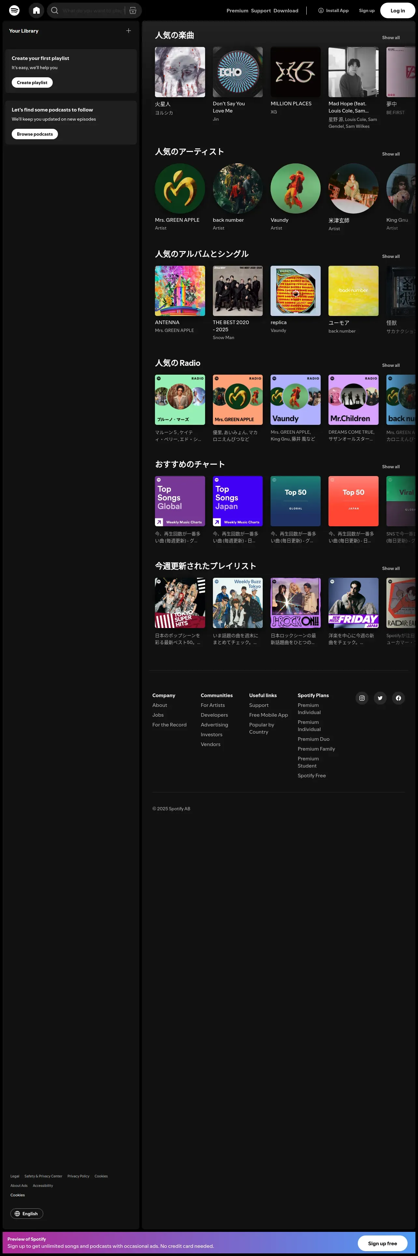The width and height of the screenshot is (418, 1256).
Task: Open Vaundy artist picture
Action: pos(295,188)
